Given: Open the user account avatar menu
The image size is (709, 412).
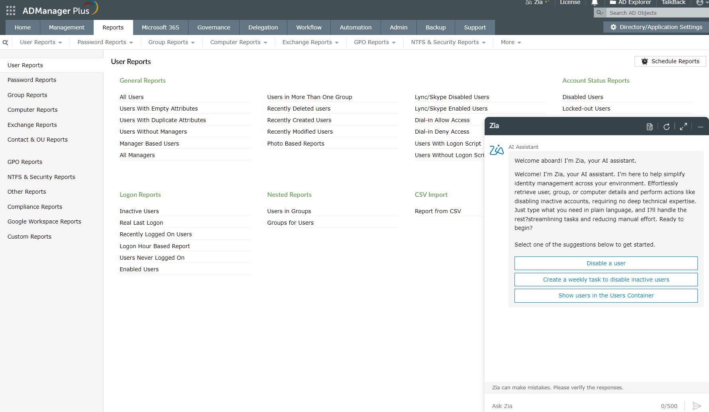Looking at the screenshot, I should (x=700, y=2).
